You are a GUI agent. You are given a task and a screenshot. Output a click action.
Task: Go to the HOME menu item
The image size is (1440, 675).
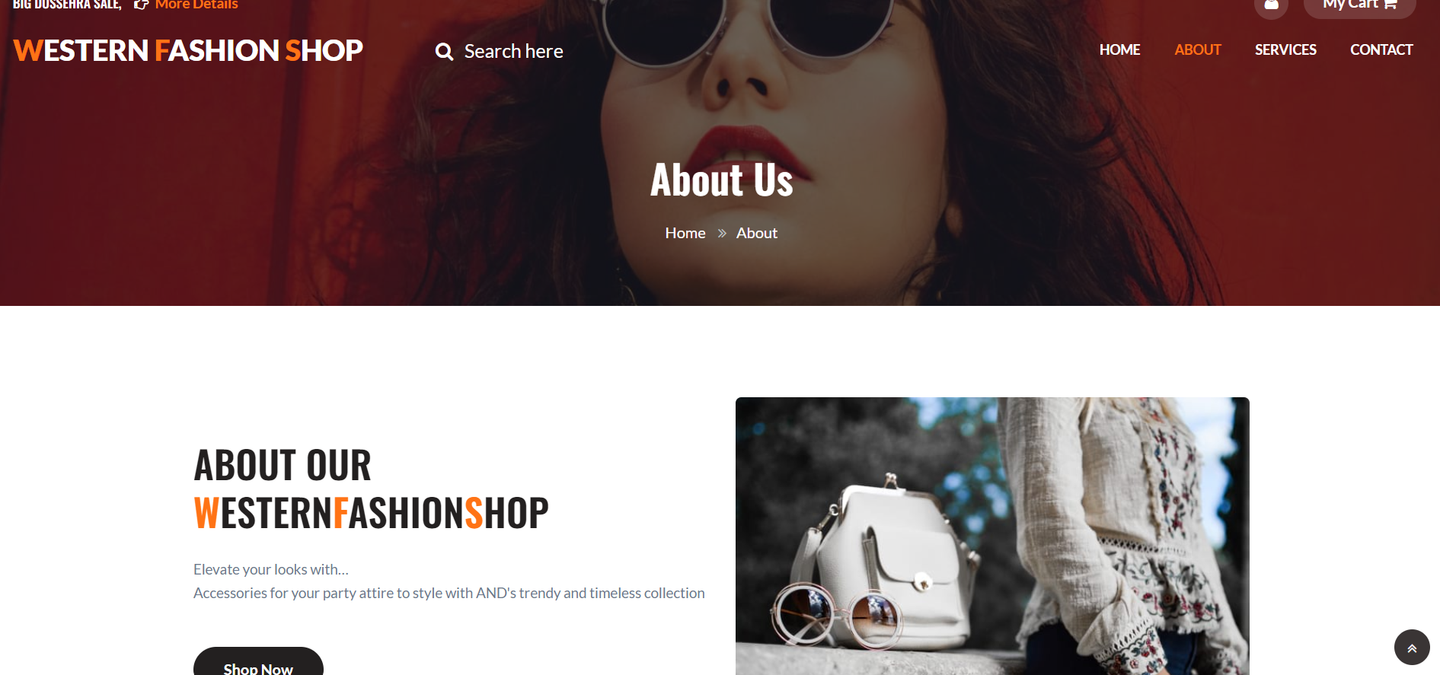tap(1119, 50)
